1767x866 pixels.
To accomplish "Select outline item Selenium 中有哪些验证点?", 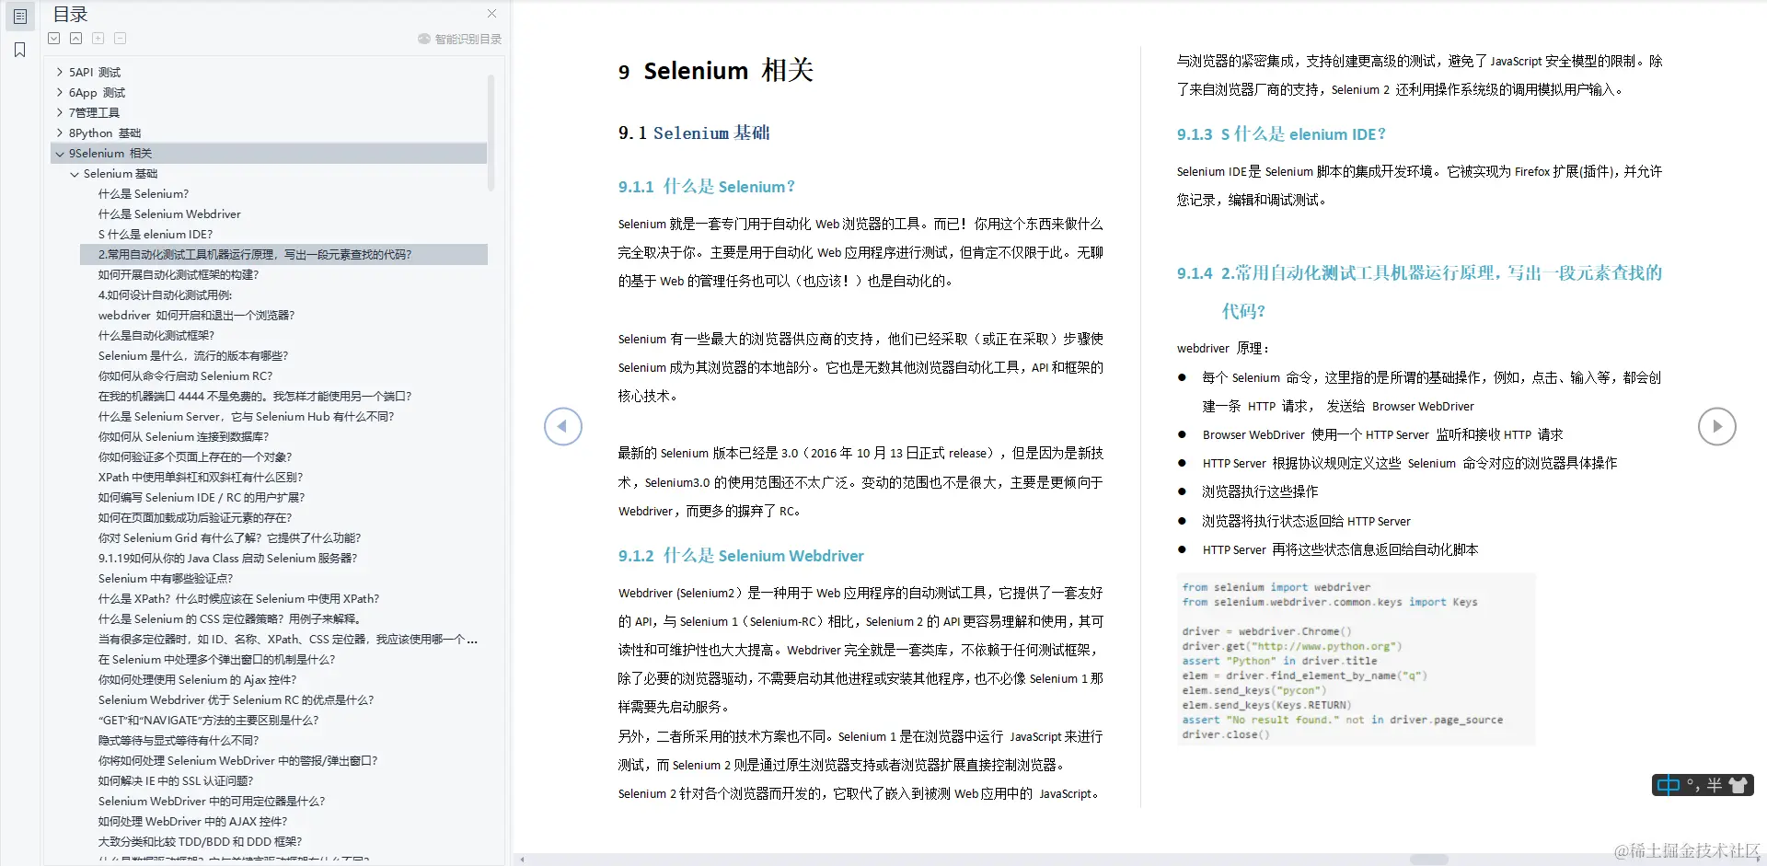I will [166, 578].
